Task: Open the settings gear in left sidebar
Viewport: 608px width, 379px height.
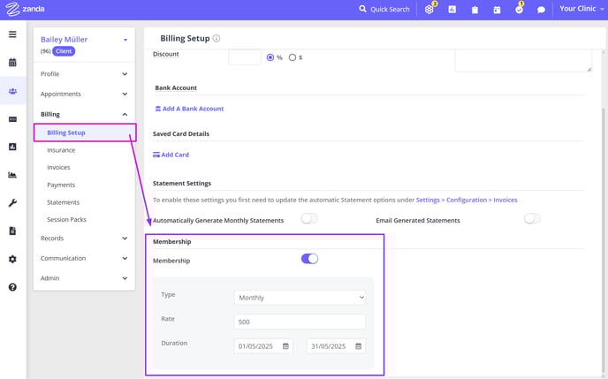Action: (x=12, y=259)
